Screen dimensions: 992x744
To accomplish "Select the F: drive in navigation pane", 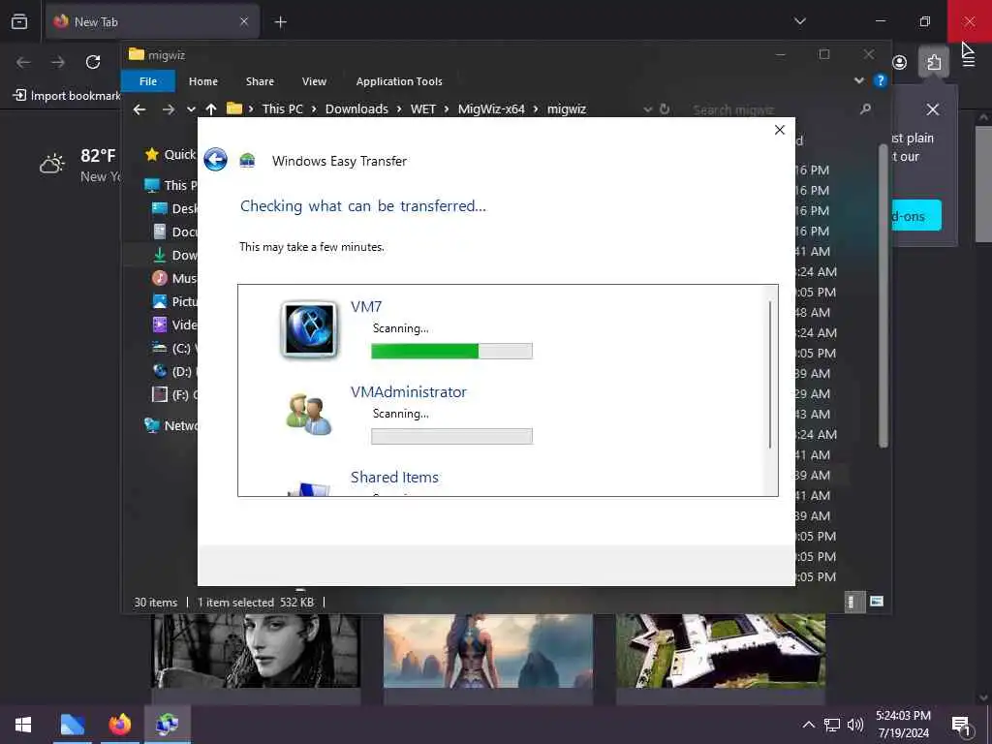I will click(x=175, y=395).
